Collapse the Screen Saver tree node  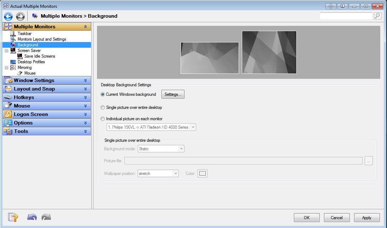pyautogui.click(x=7, y=51)
